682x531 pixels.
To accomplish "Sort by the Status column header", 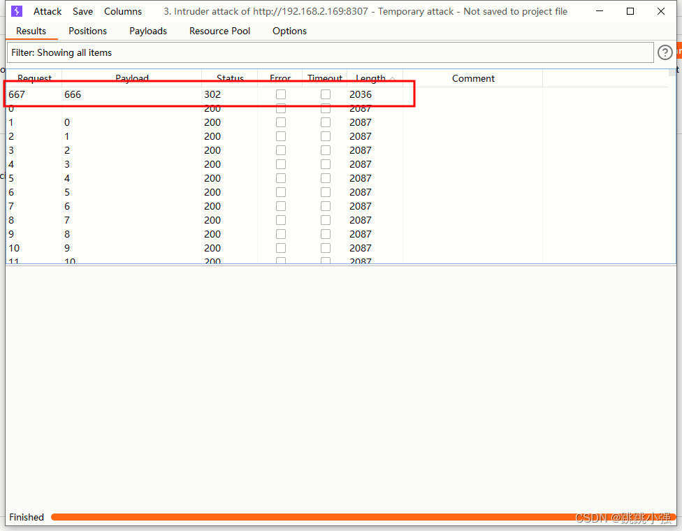I will [230, 78].
